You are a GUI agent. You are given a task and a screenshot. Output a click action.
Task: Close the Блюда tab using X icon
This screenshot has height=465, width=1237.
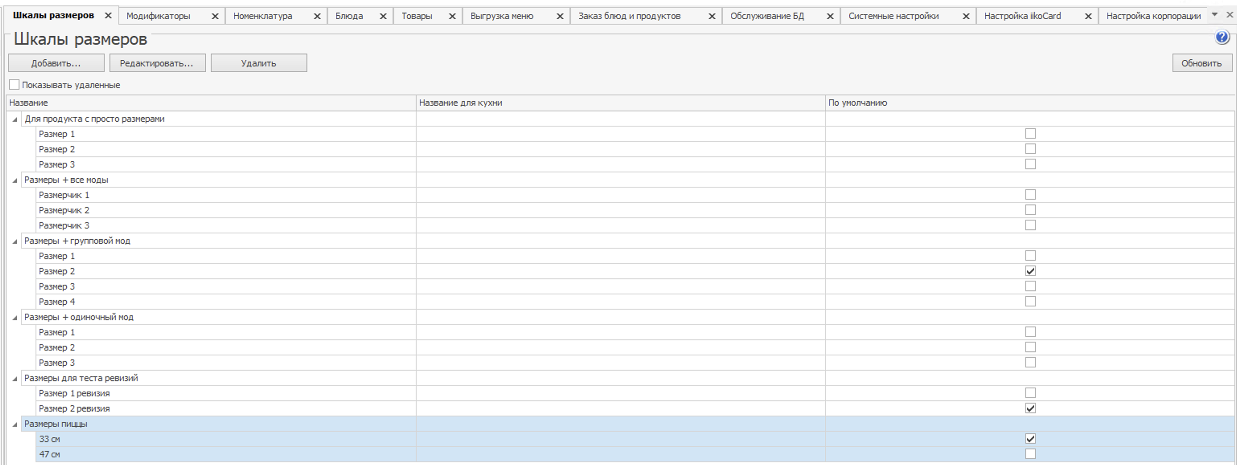click(x=383, y=16)
